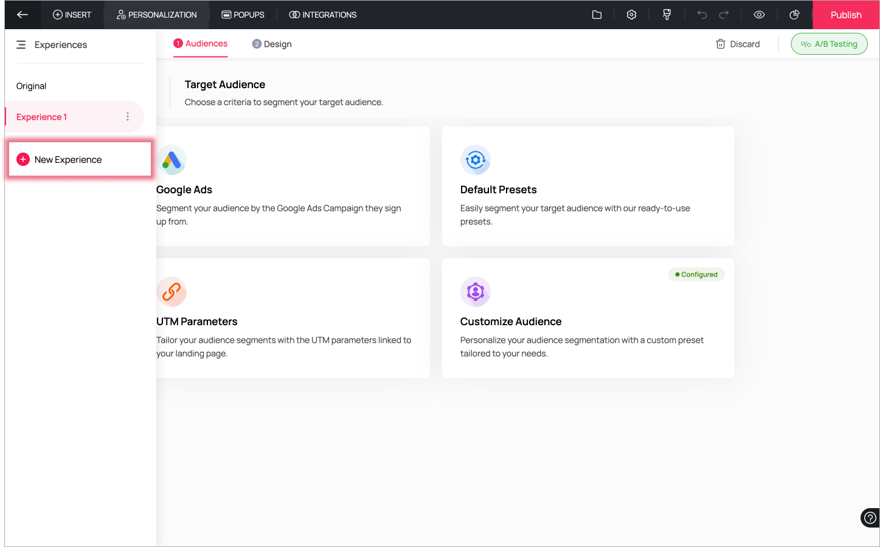The width and height of the screenshot is (880, 547).
Task: Preview page with the eye icon
Action: [759, 15]
